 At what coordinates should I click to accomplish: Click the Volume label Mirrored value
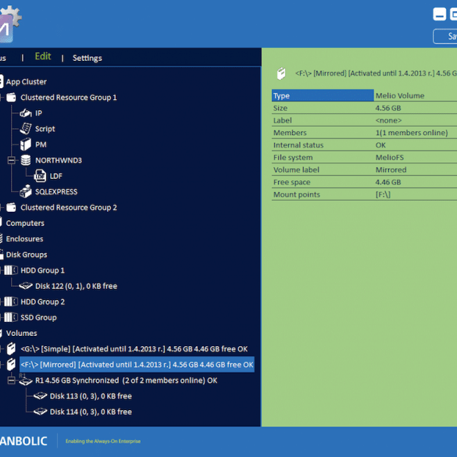coord(391,170)
